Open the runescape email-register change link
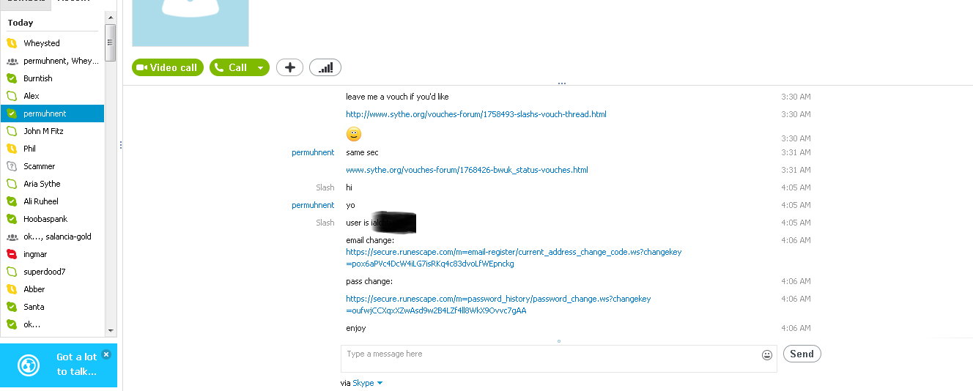This screenshot has width=973, height=391. [514, 258]
